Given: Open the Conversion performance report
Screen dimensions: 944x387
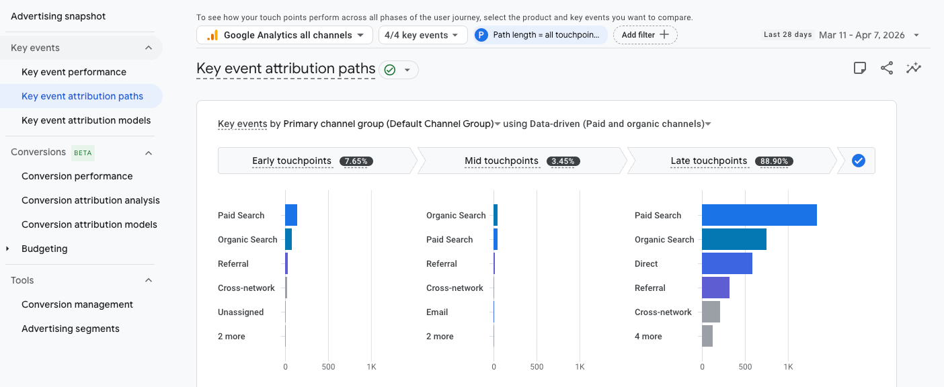Looking at the screenshot, I should pyautogui.click(x=77, y=176).
